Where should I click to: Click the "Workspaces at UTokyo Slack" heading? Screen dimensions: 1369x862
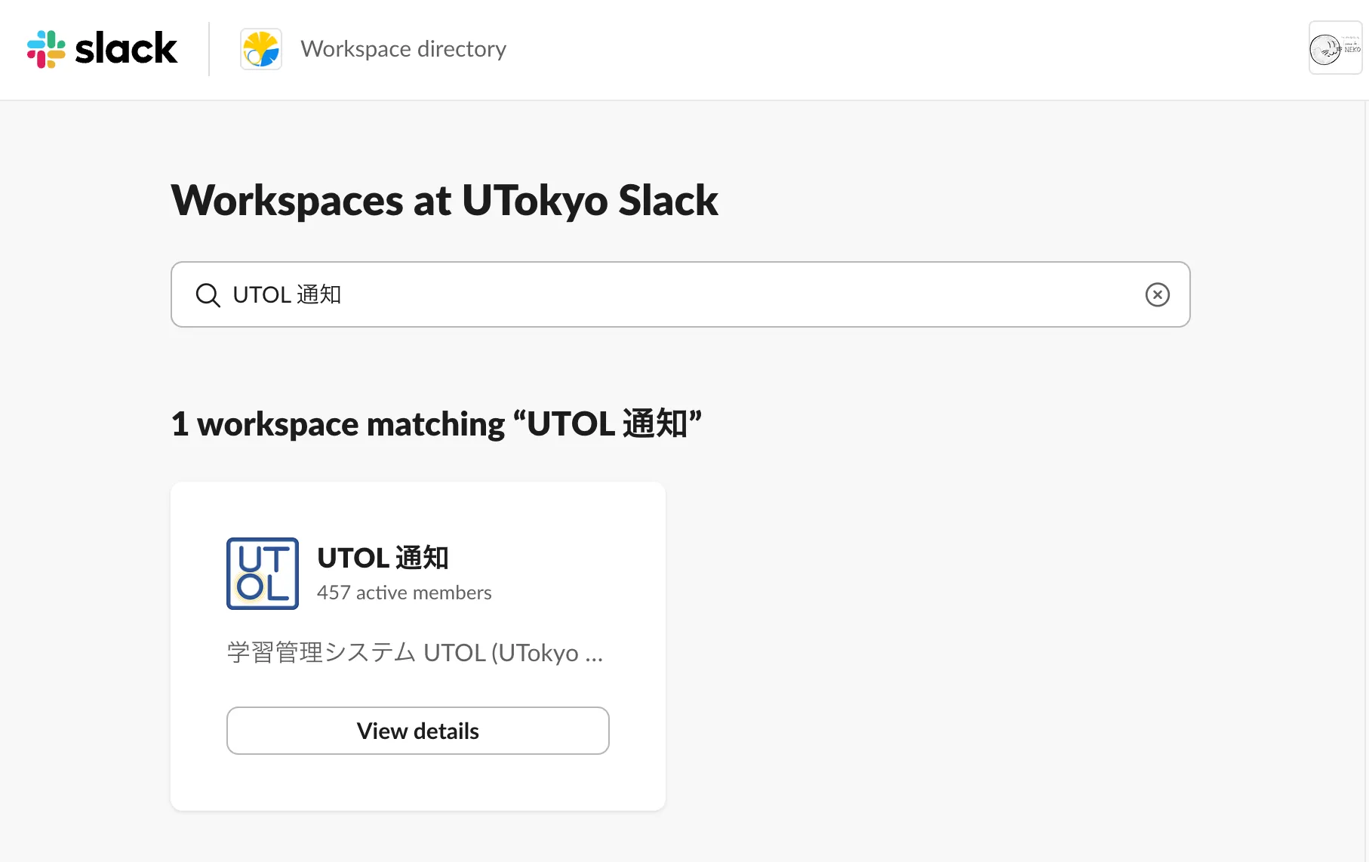click(445, 201)
